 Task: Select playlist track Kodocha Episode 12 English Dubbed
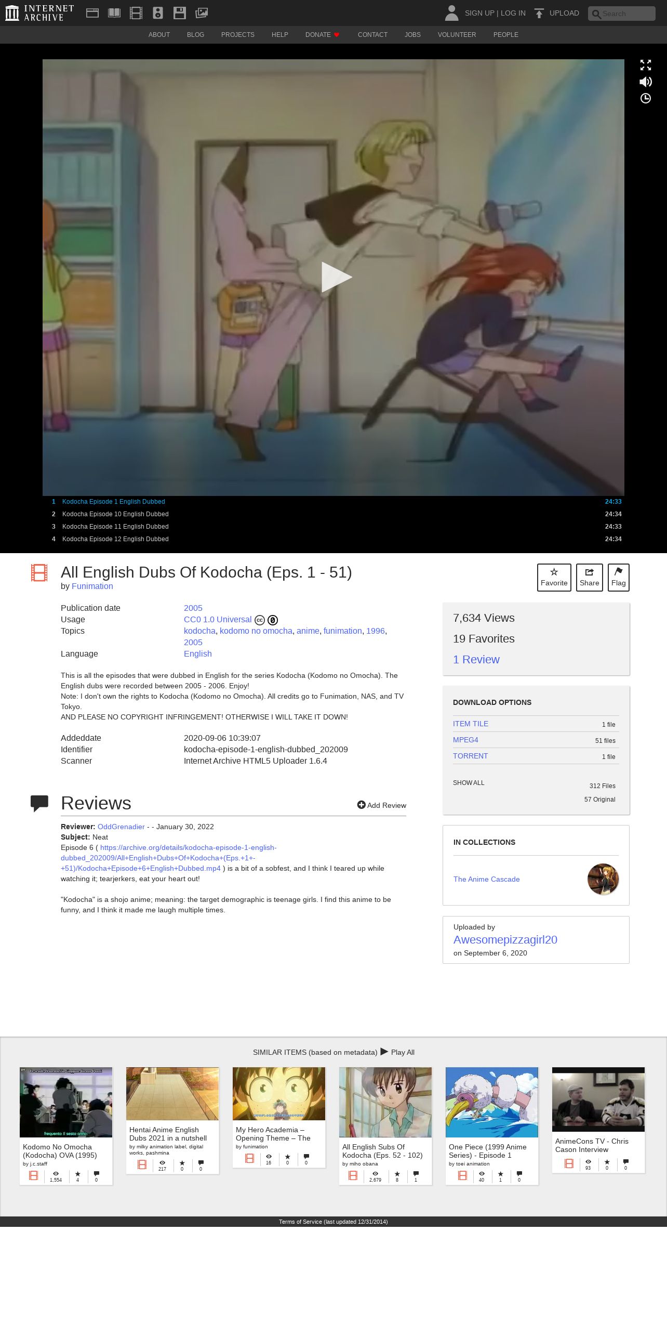tap(333, 539)
